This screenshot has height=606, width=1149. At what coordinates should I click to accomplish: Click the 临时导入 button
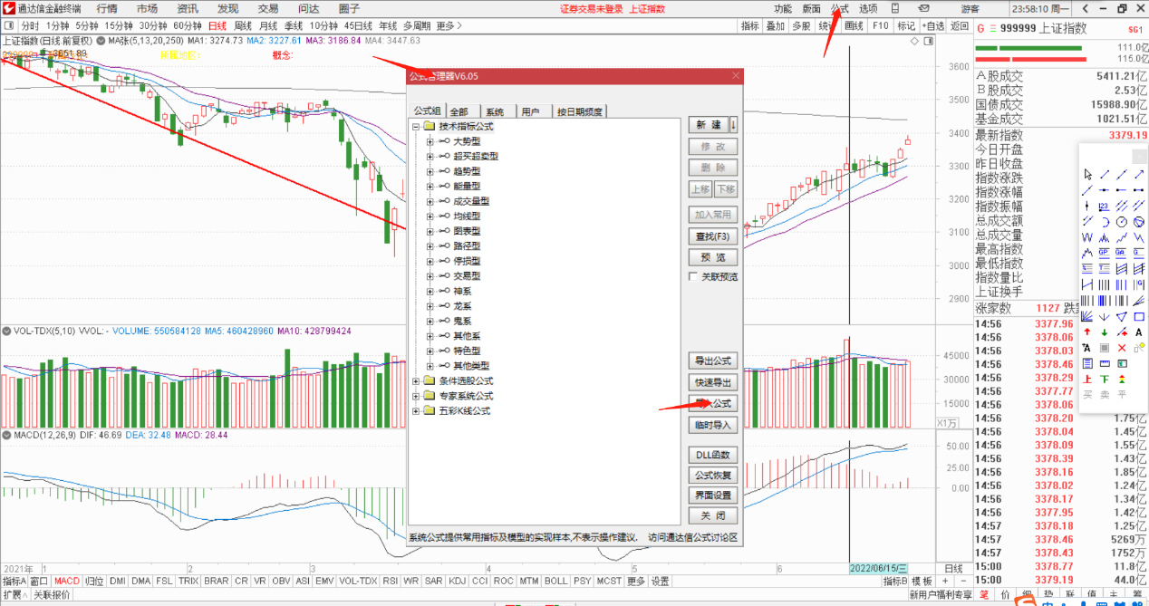(x=712, y=424)
